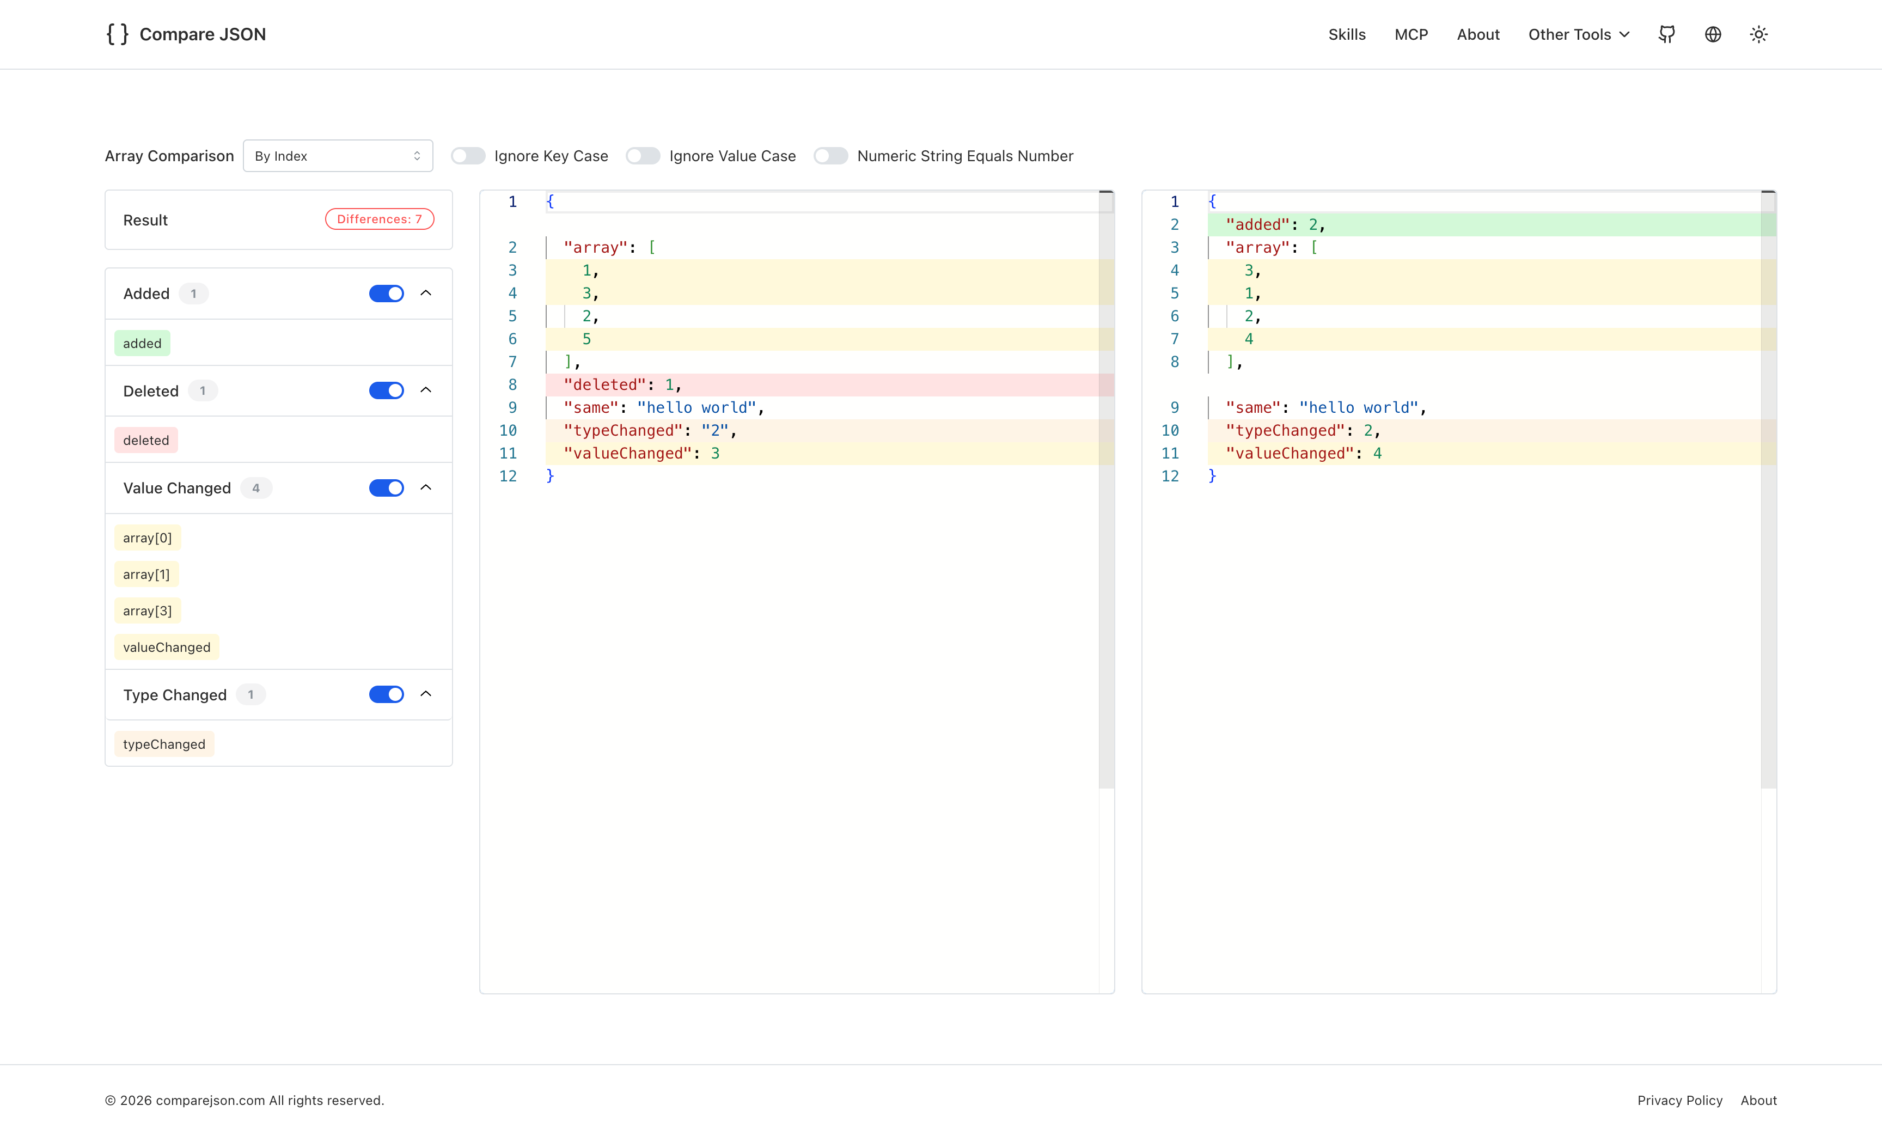Image resolution: width=1882 pixels, height=1136 pixels.
Task: Turn off the Deleted differences toggle
Action: (387, 390)
